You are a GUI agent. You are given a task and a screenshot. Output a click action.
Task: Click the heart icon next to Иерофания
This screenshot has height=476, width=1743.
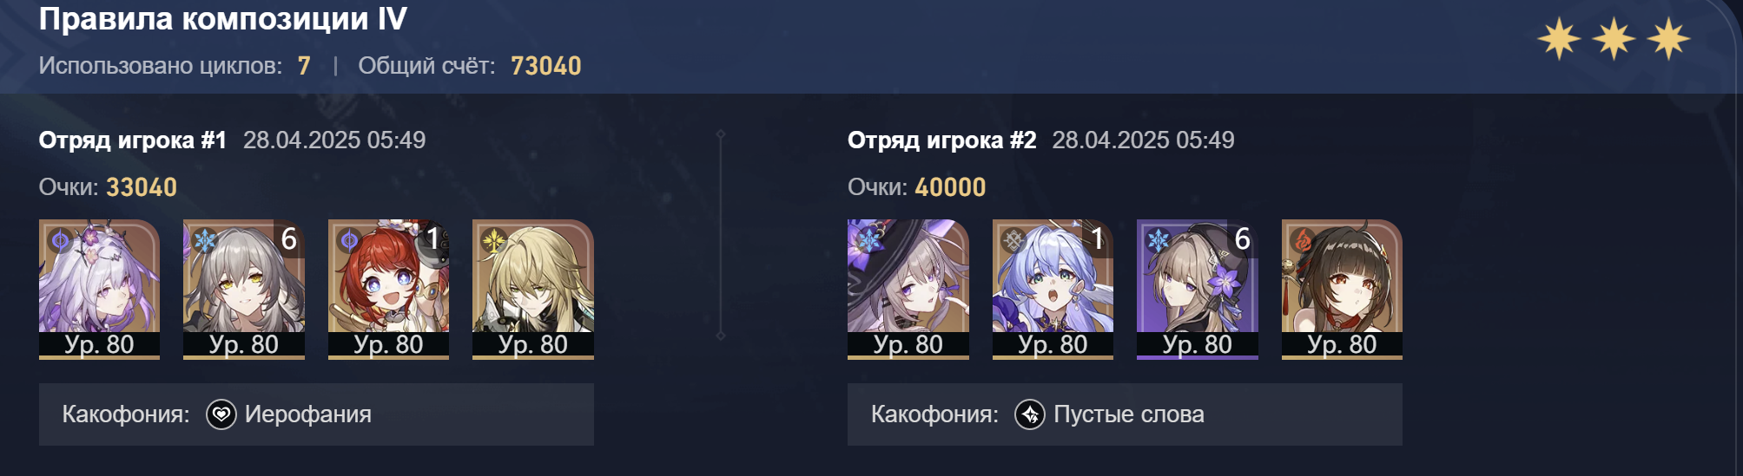point(221,414)
